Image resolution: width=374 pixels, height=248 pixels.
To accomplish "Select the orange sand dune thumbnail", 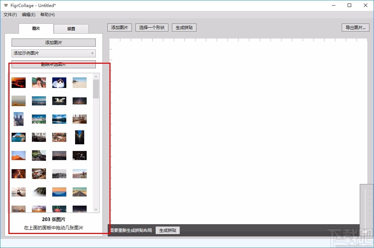I will [x=18, y=155].
